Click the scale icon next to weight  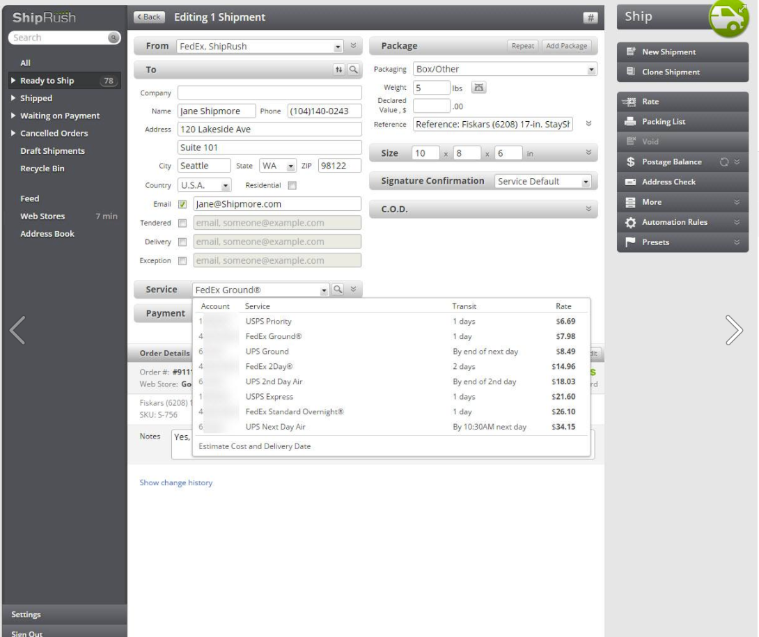click(x=478, y=88)
